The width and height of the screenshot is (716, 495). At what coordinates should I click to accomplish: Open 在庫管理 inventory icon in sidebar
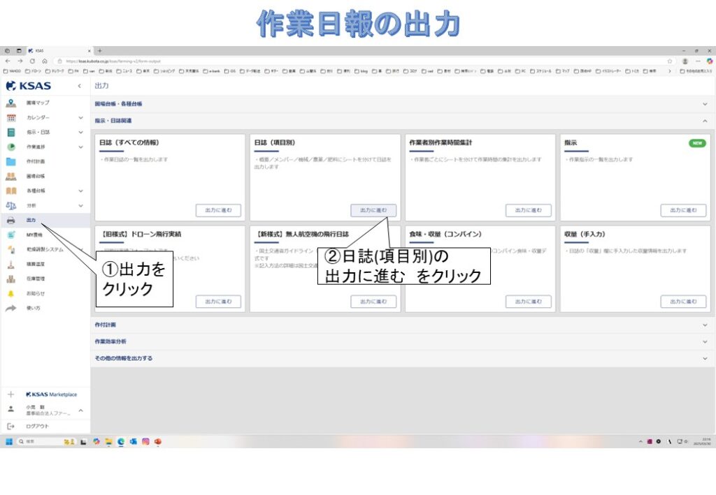pyautogui.click(x=10, y=279)
